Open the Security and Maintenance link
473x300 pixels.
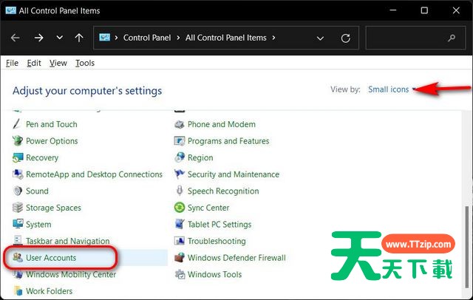234,174
